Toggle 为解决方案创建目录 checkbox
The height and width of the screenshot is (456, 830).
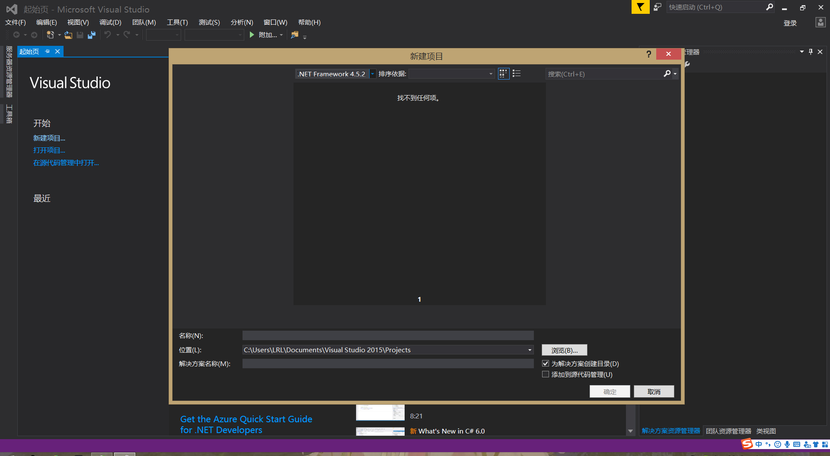[x=546, y=364]
